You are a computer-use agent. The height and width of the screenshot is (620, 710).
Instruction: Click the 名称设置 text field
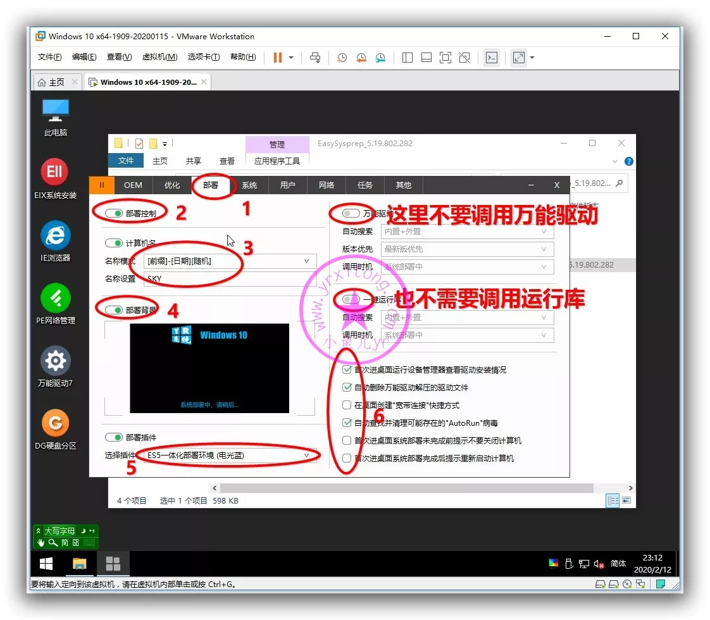229,278
